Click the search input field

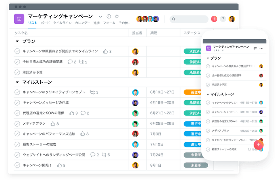tap(189, 19)
